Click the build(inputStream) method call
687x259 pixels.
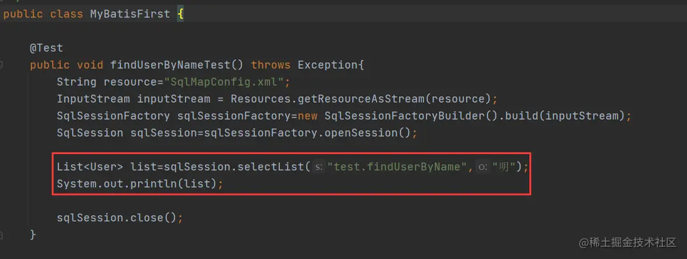tap(570, 116)
